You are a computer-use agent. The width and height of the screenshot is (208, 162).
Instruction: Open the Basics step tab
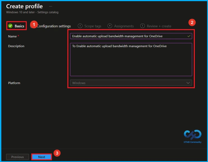[16, 26]
